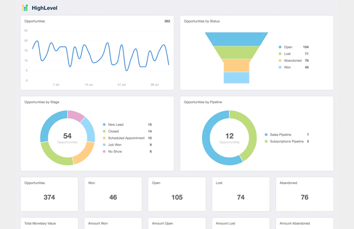Image resolution: width=354 pixels, height=229 pixels.
Task: Toggle the Won legend entry in funnel
Action: 287,67
